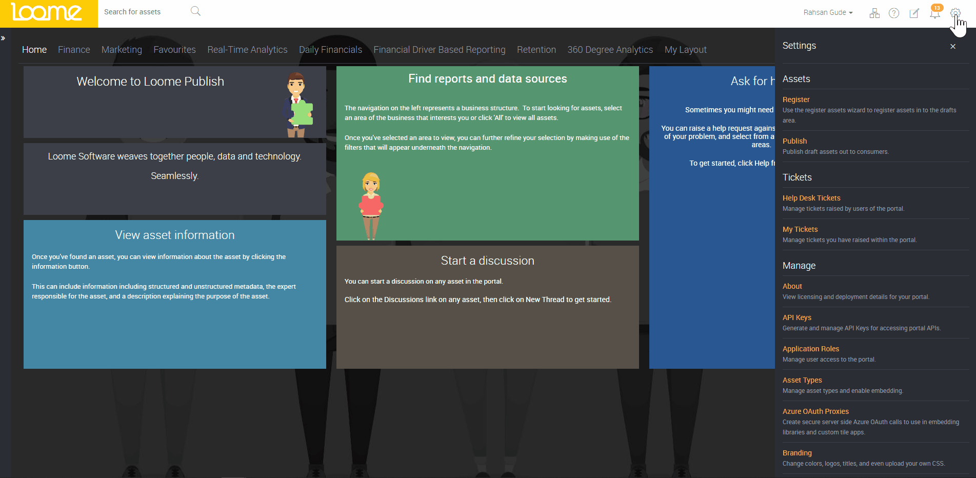Click the edit page pencil icon
The image size is (976, 478).
[x=914, y=13]
